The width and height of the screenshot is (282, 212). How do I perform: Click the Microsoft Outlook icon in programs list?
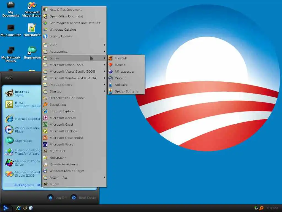tap(45, 131)
